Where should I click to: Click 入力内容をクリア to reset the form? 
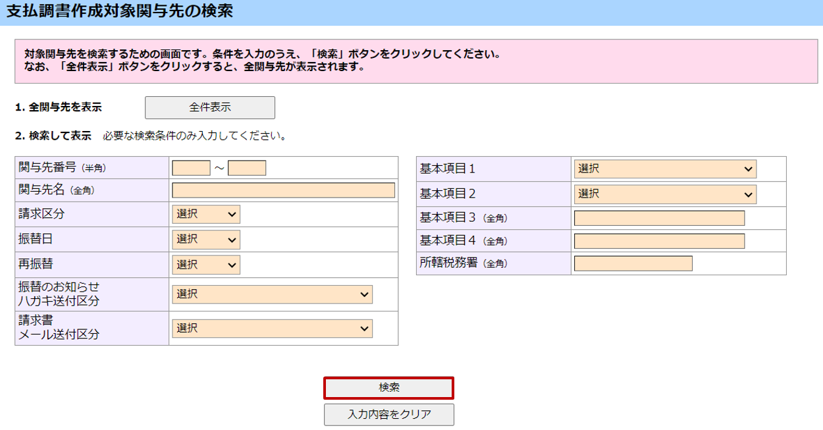click(388, 415)
